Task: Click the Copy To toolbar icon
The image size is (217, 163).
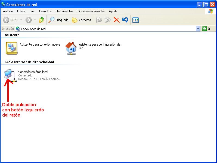Action: pyautogui.click(x=108, y=20)
